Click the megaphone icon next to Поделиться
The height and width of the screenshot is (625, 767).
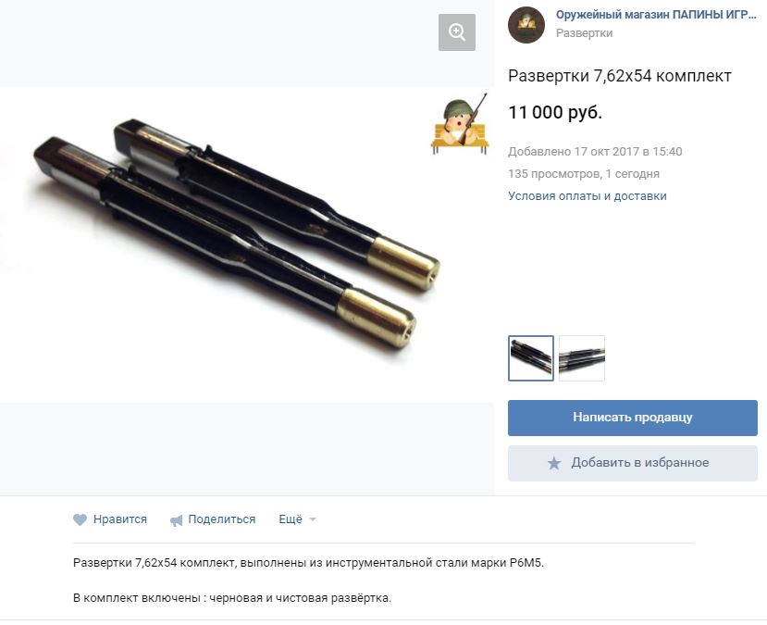(176, 520)
